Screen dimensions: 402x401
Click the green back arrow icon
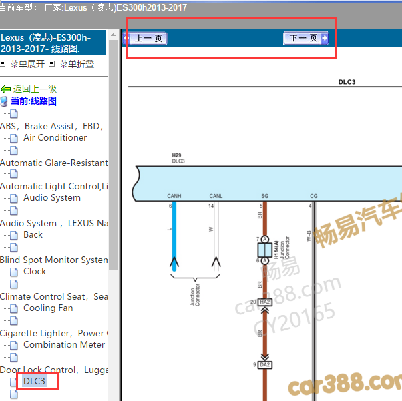pyautogui.click(x=5, y=89)
